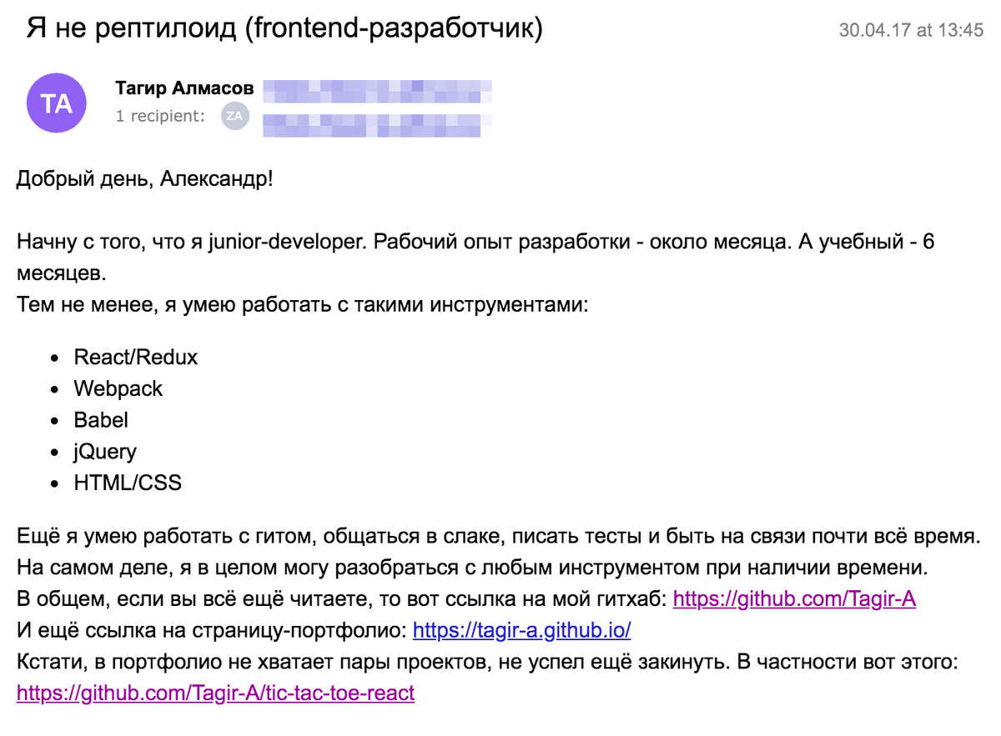Open sender name Тагир Алмасов
The image size is (1001, 736).
coord(184,88)
